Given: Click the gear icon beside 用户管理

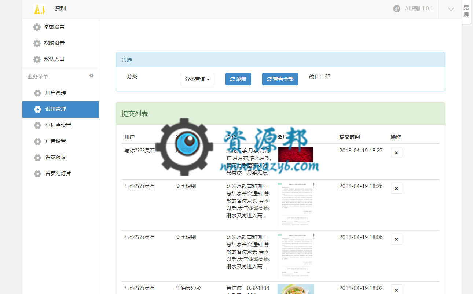Looking at the screenshot, I should point(37,93).
